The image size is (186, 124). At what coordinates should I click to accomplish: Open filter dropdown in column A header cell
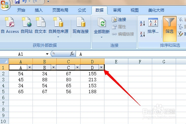pyautogui.click(x=30, y=67)
